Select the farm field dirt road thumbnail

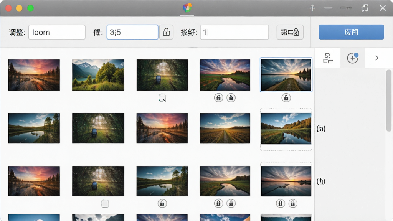tap(225, 128)
